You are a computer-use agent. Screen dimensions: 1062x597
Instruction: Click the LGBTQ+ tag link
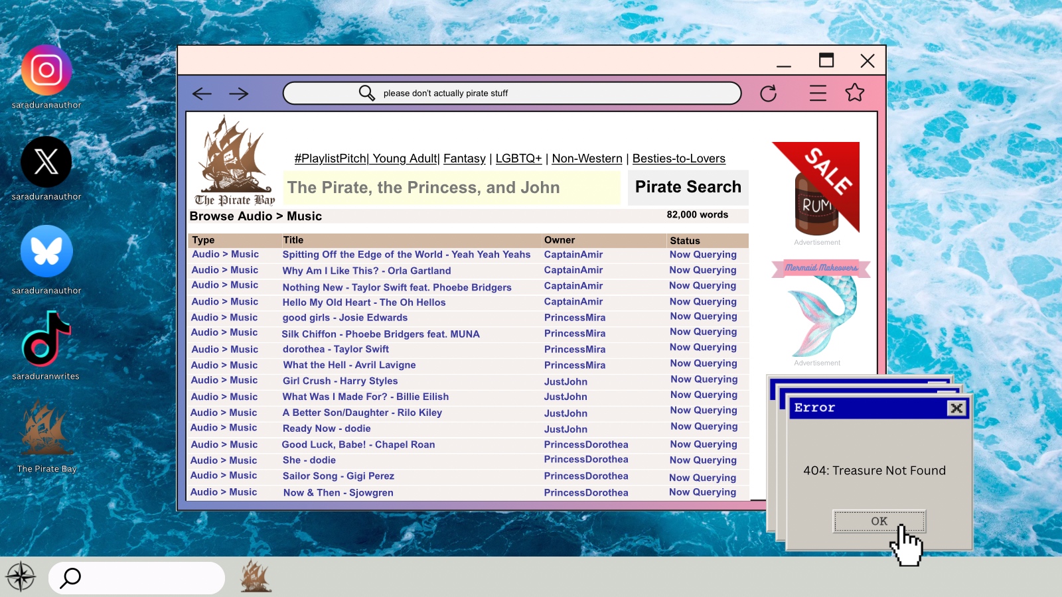pos(518,159)
